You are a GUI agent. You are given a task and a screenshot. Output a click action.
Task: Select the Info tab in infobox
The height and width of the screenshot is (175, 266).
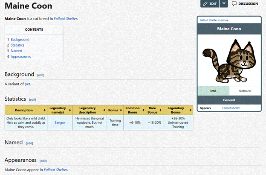214,91
